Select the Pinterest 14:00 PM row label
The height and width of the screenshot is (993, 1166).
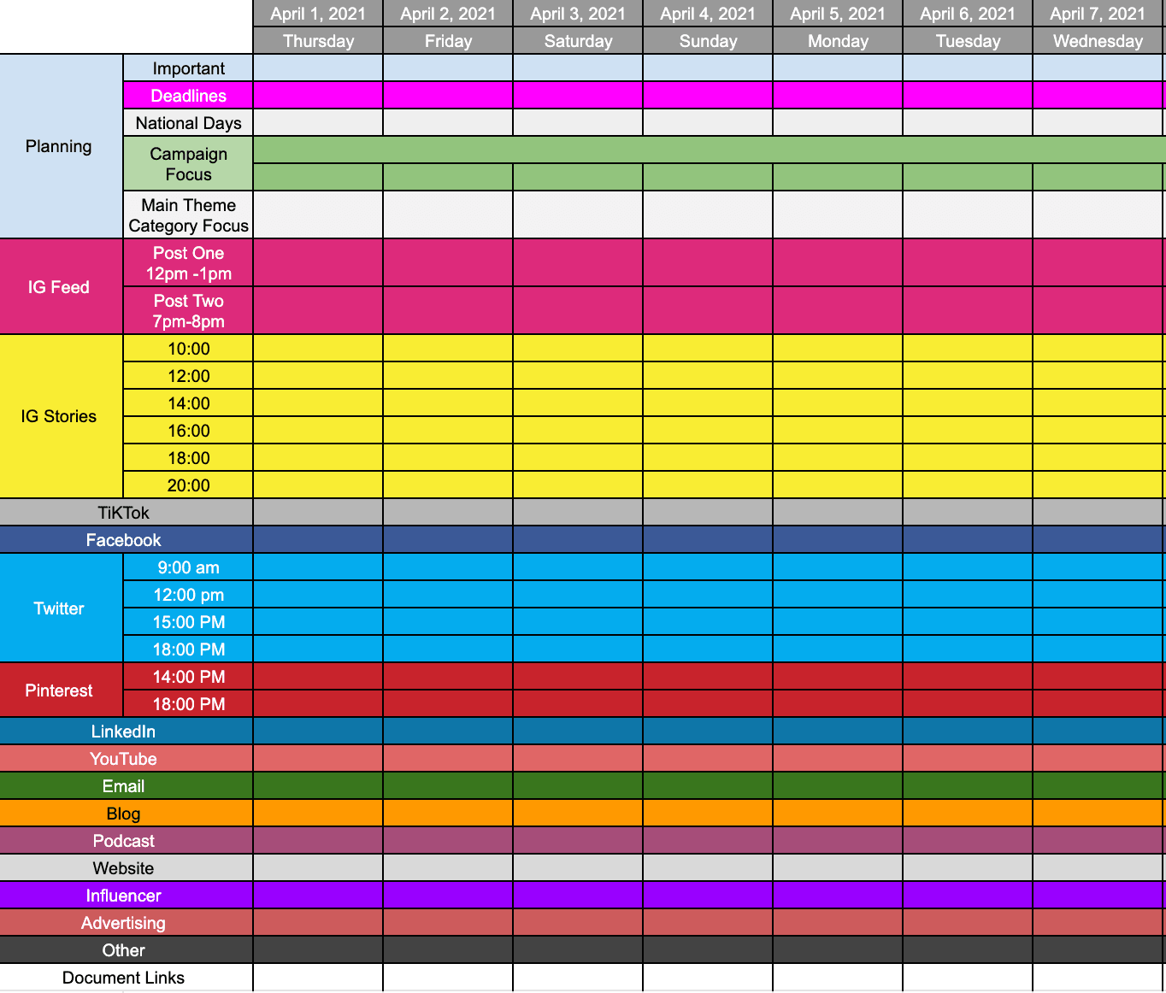[x=188, y=676]
